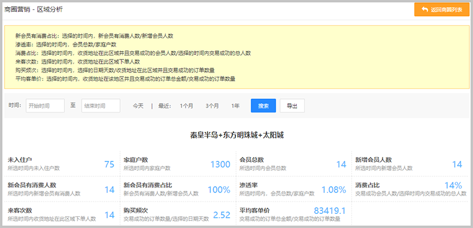Image resolution: width=473 pixels, height=228 pixels.
Task: Click the description 所选时间内未入住户数
Action: click(34, 168)
